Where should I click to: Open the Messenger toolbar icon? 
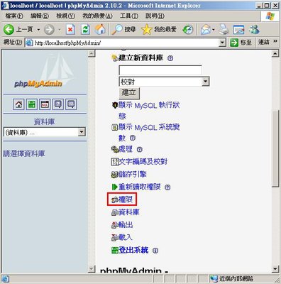click(x=254, y=30)
